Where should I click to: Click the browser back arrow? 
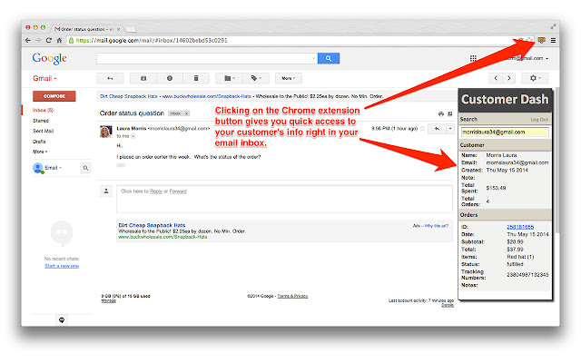pos(28,40)
